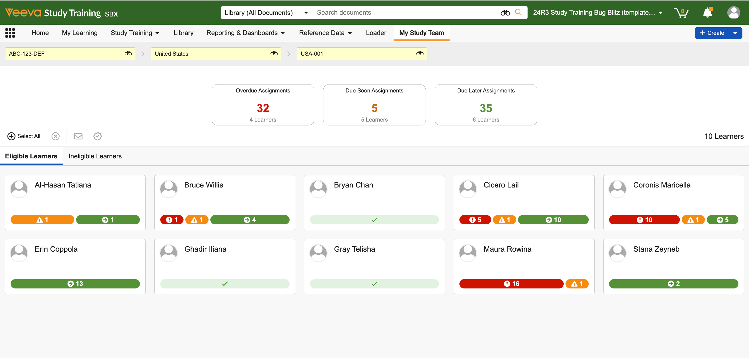The height and width of the screenshot is (358, 749).
Task: Open the app grid launcher icon
Action: pyautogui.click(x=10, y=33)
